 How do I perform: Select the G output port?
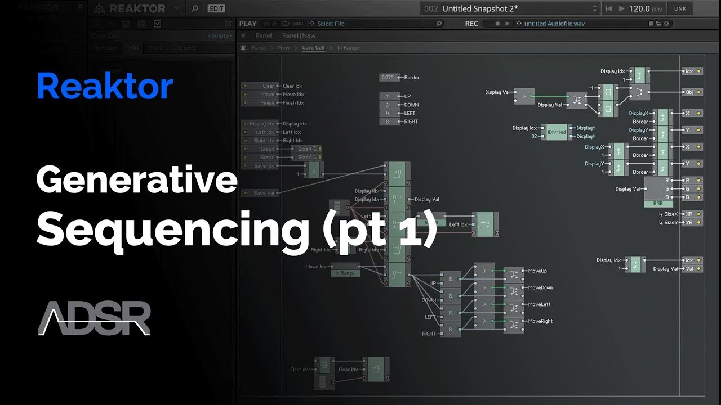[x=692, y=189]
